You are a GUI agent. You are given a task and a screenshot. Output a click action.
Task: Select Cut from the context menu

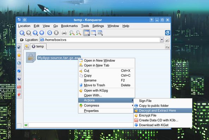[x=106, y=71]
